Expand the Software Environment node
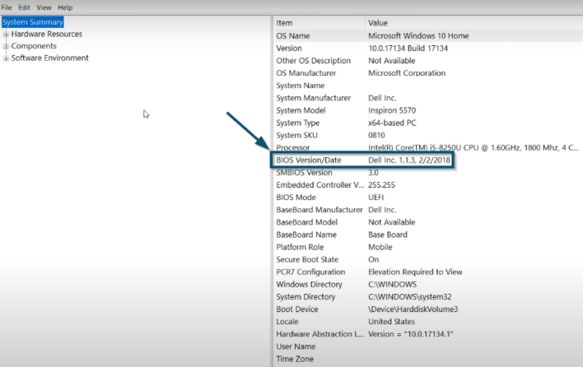583x367 pixels. coord(6,58)
